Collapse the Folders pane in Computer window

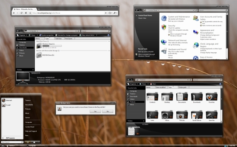[33, 70]
